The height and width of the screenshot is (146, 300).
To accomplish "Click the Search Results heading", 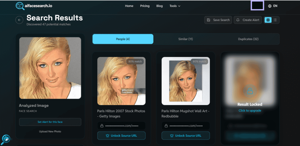I will click(55, 18).
